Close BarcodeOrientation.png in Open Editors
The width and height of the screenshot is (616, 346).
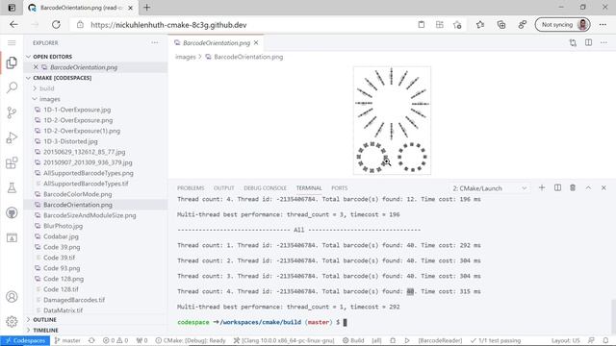(x=36, y=67)
